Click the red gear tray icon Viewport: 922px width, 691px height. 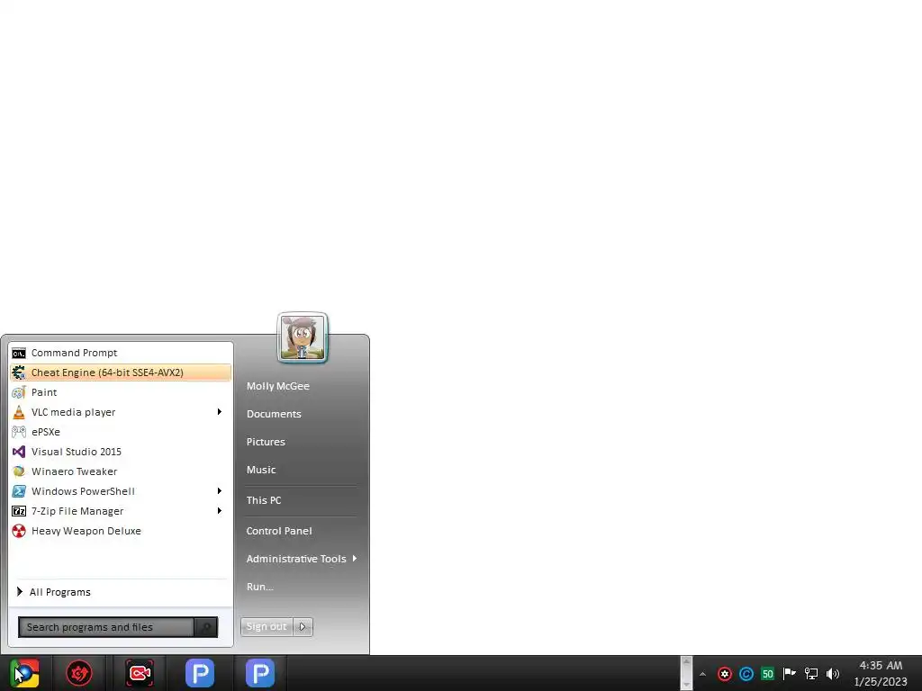(725, 674)
